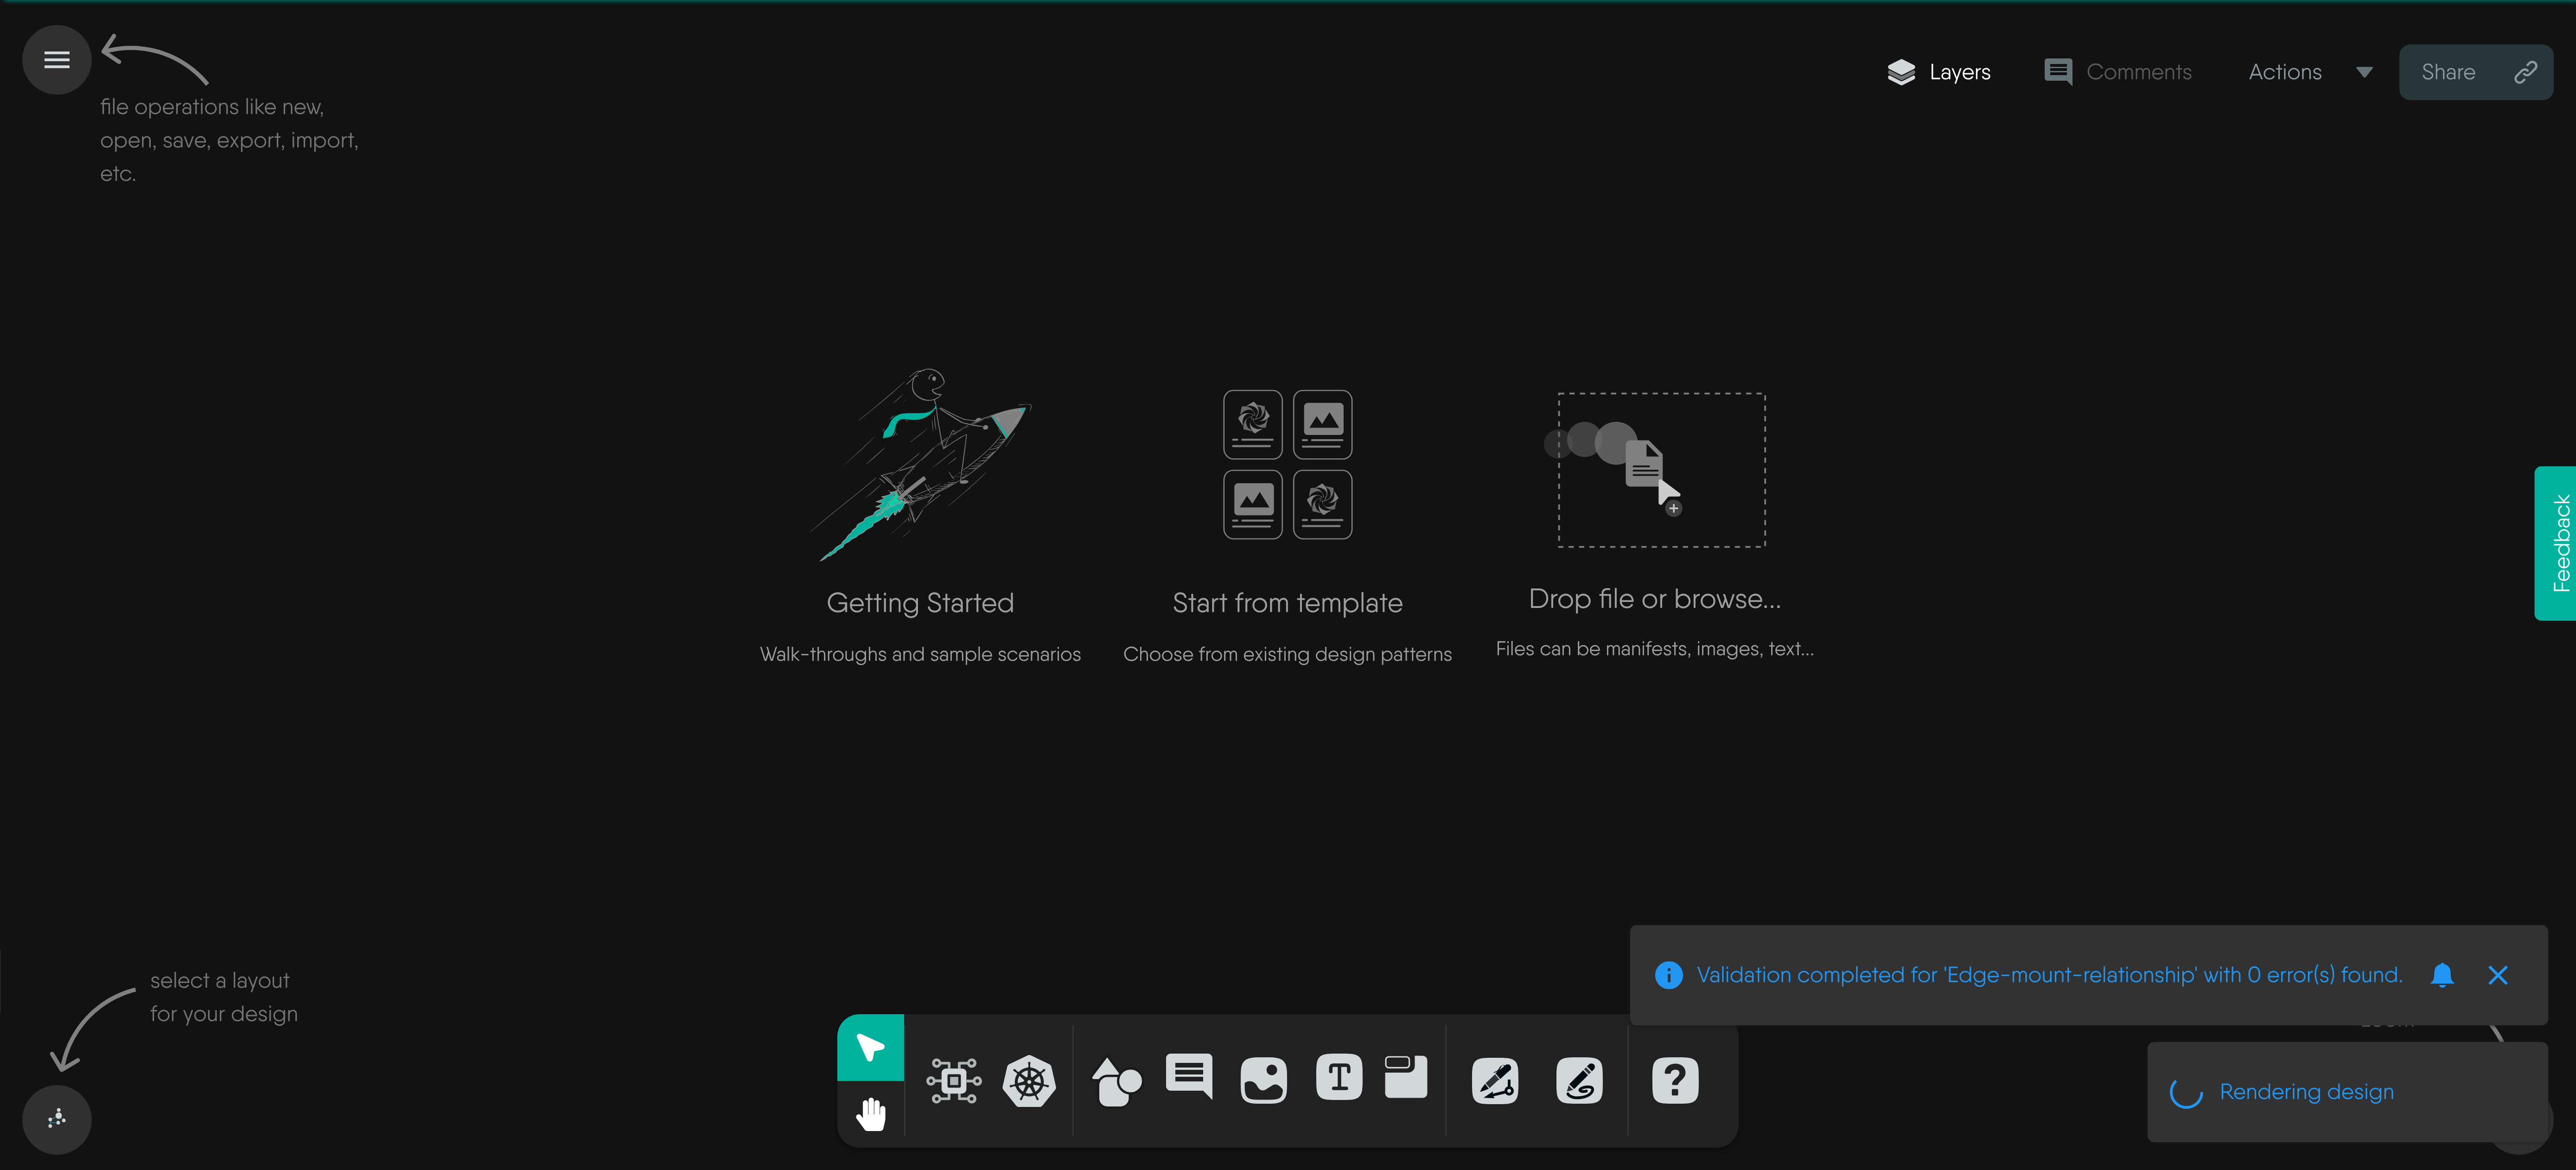Open the layout selector button
The height and width of the screenshot is (1170, 2576).
point(57,1118)
